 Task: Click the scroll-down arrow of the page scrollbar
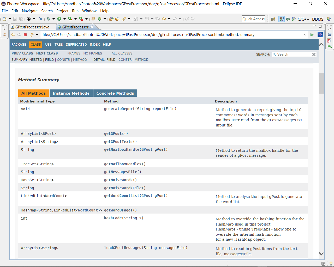(321, 254)
